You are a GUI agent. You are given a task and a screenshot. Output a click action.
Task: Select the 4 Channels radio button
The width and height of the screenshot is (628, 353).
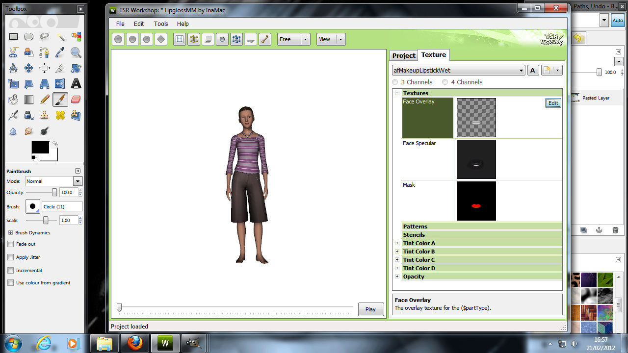pos(445,82)
